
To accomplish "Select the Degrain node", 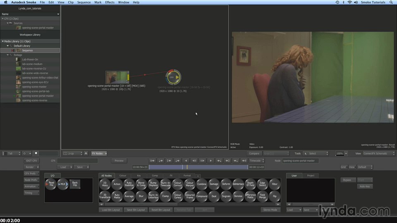I will (226, 196).
